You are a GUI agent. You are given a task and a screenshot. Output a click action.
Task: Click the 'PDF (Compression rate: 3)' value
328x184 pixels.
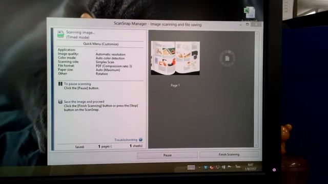[x=114, y=66]
